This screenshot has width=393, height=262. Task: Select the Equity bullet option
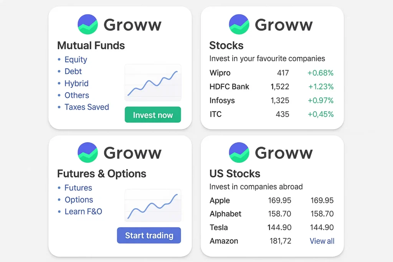point(76,60)
